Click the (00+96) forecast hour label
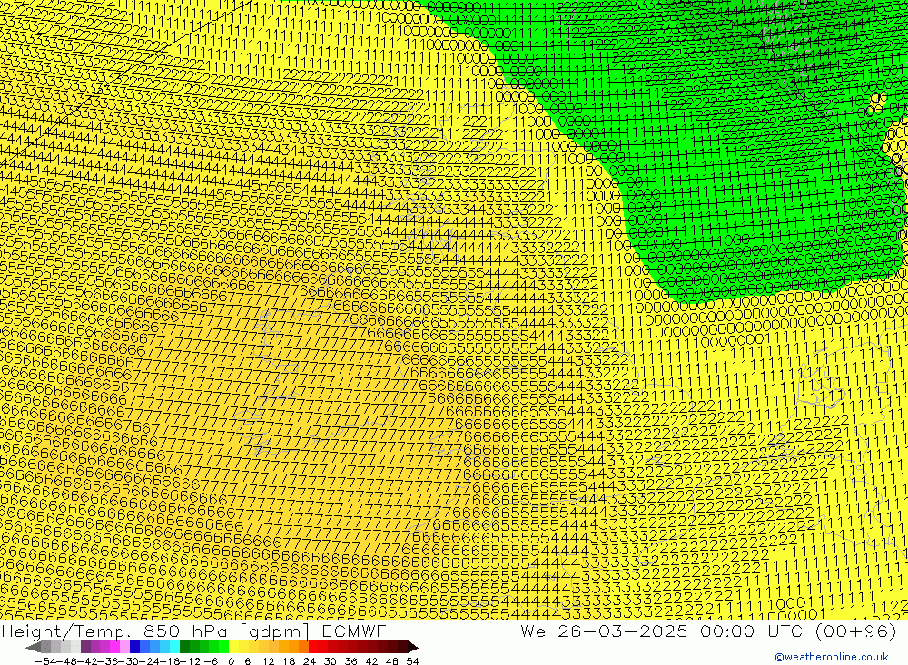Image resolution: width=908 pixels, height=665 pixels. point(854,631)
